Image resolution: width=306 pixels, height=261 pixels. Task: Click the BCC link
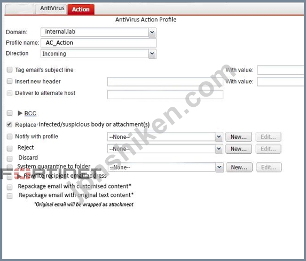click(30, 113)
